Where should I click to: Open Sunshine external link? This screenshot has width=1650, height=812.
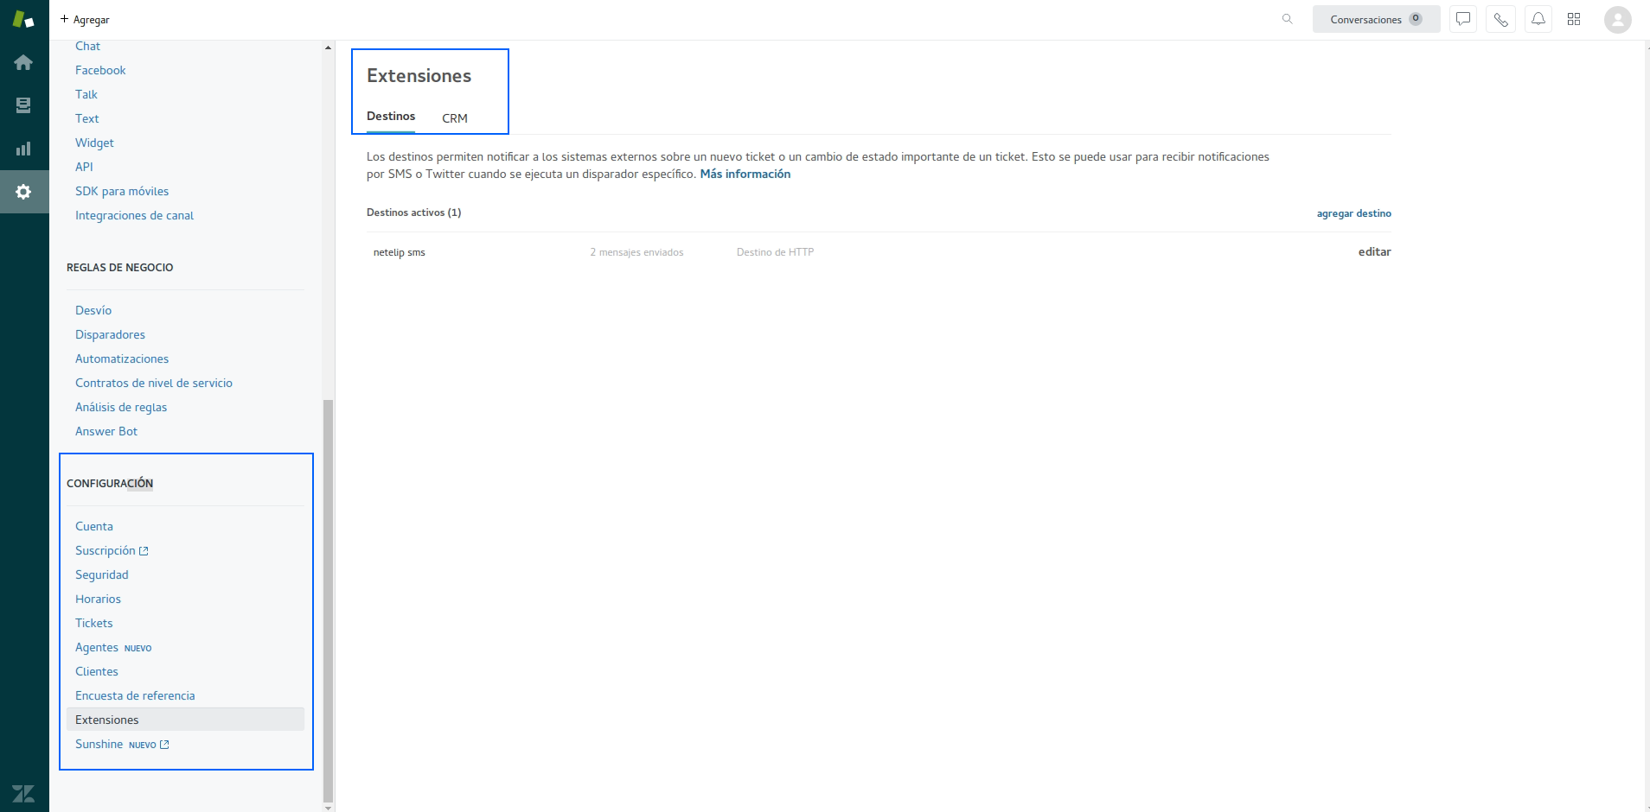pos(122,744)
